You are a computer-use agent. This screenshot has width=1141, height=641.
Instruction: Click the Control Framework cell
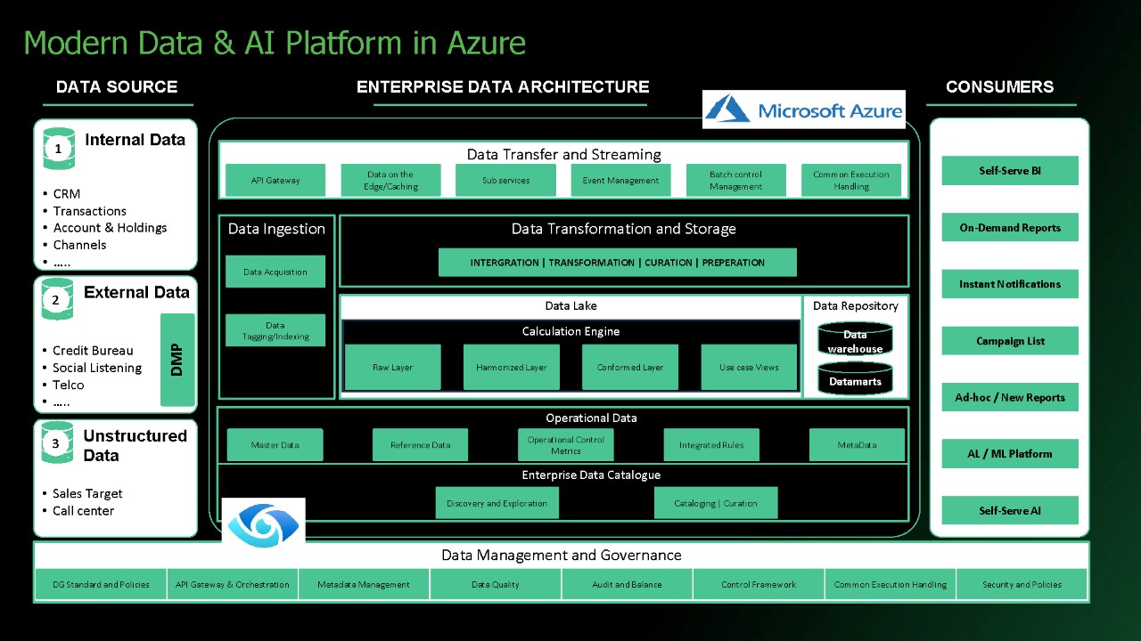pos(759,585)
